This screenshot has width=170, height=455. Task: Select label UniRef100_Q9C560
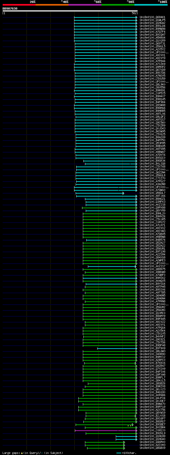point(152,123)
